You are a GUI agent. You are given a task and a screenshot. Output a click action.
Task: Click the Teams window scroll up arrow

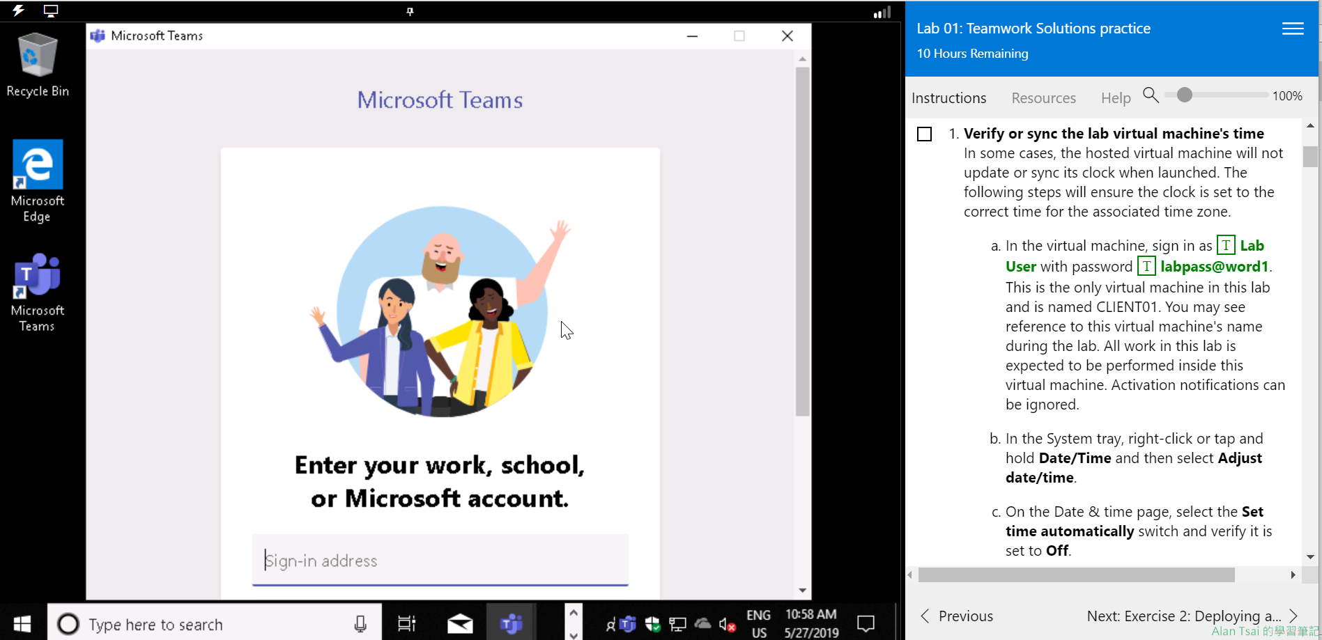tap(803, 58)
